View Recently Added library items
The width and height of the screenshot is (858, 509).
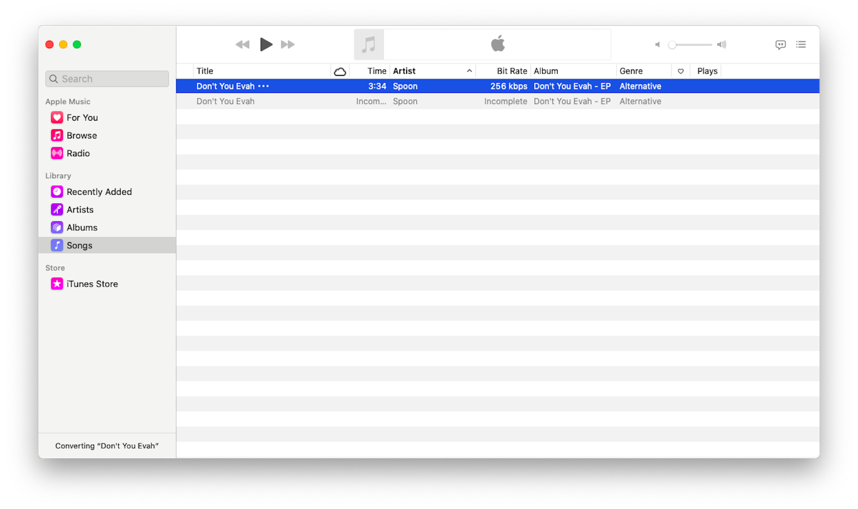pos(99,191)
